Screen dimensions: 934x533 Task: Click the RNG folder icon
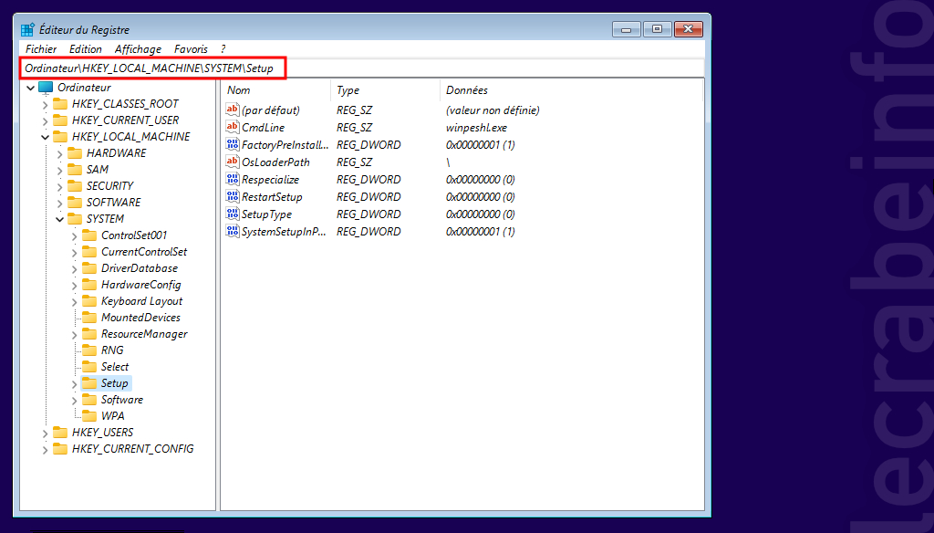(89, 350)
